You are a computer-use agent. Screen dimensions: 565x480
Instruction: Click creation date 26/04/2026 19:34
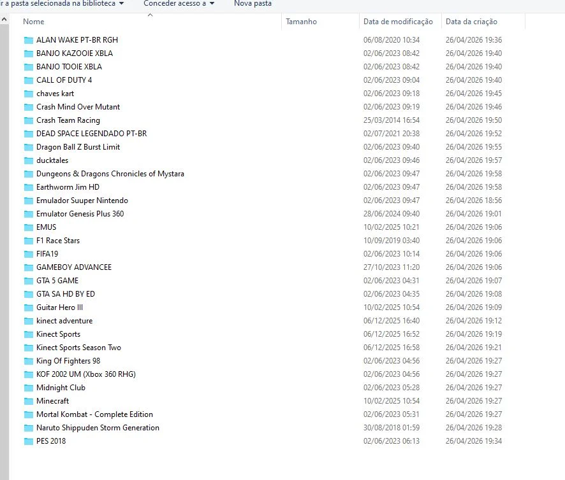click(x=473, y=441)
